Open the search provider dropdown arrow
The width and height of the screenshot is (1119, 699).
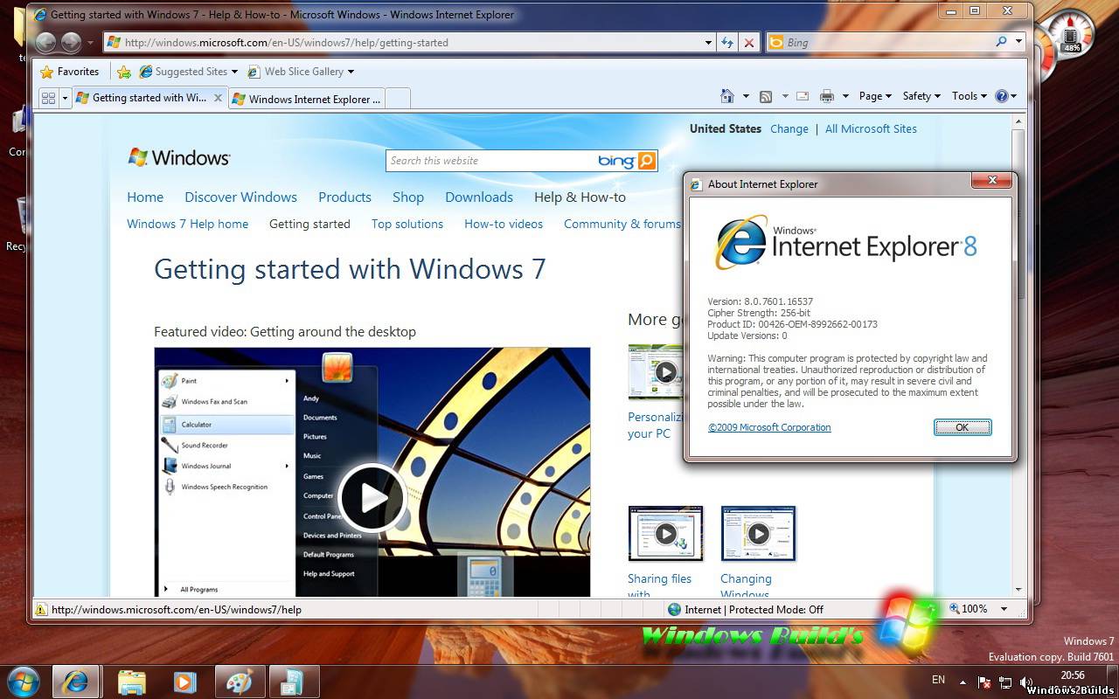(1019, 42)
